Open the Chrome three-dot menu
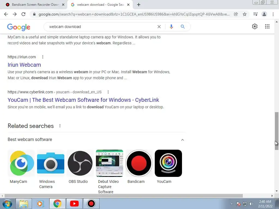Viewport: 279px width, 209px height. pyautogui.click(x=273, y=14)
